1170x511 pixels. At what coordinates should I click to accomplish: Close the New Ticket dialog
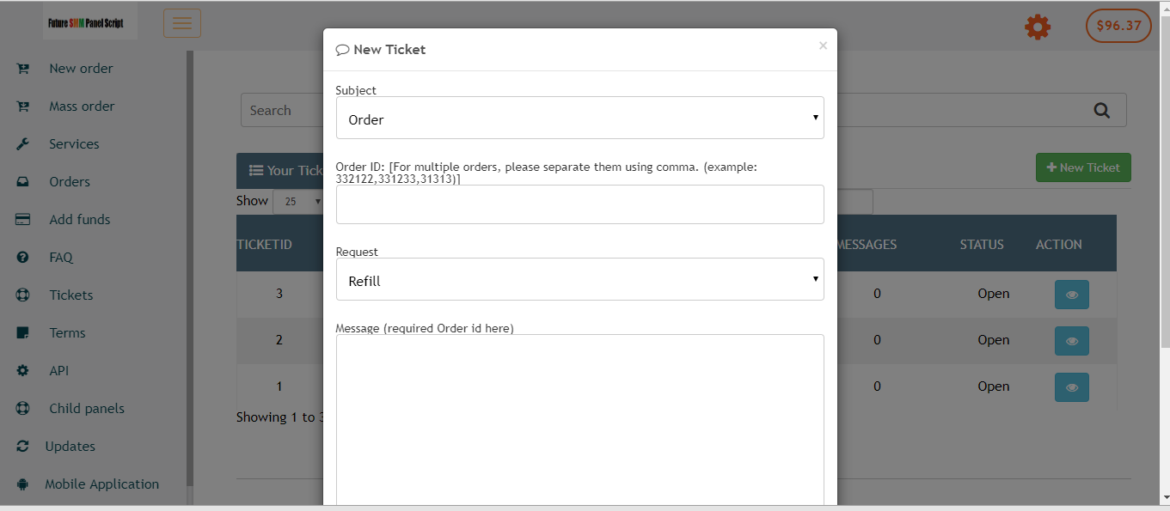pos(823,46)
